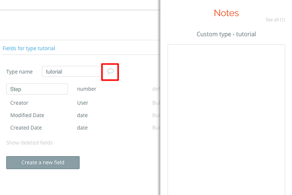Create a new field
Screen dimensions: 292x195
43,162
